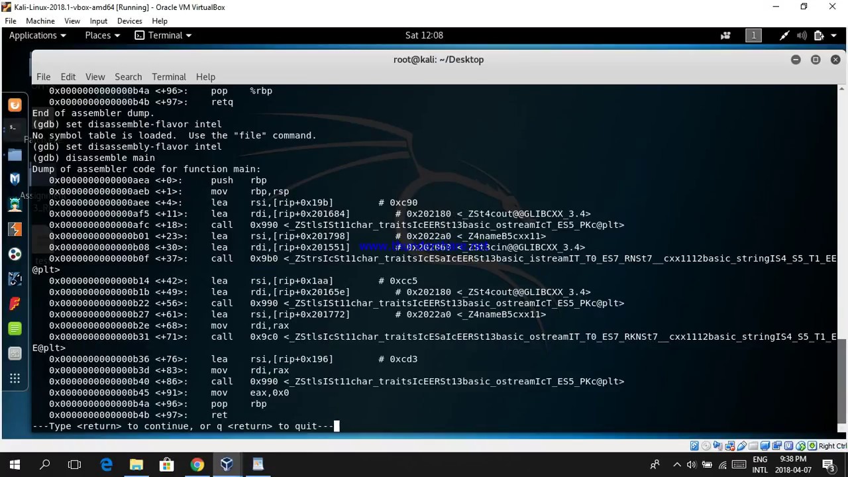Open VirtualBox Machine menu
848x477 pixels.
click(40, 21)
